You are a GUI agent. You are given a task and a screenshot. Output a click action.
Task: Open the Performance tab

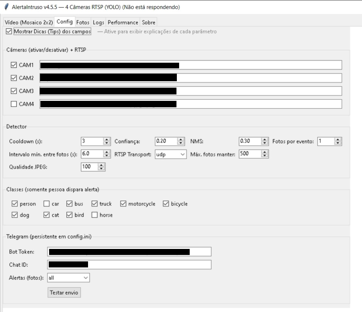click(123, 22)
